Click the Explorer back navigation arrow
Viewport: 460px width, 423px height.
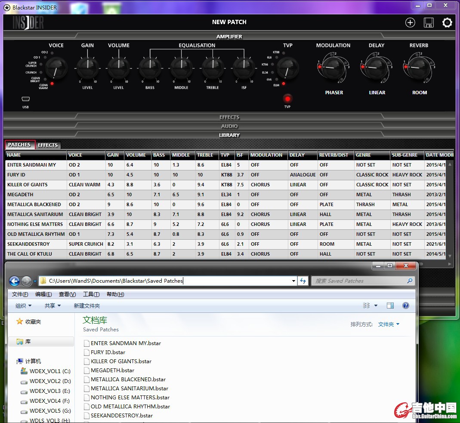14,281
